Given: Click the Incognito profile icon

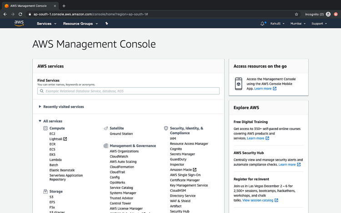Looking at the screenshot, I should tap(328, 14).
